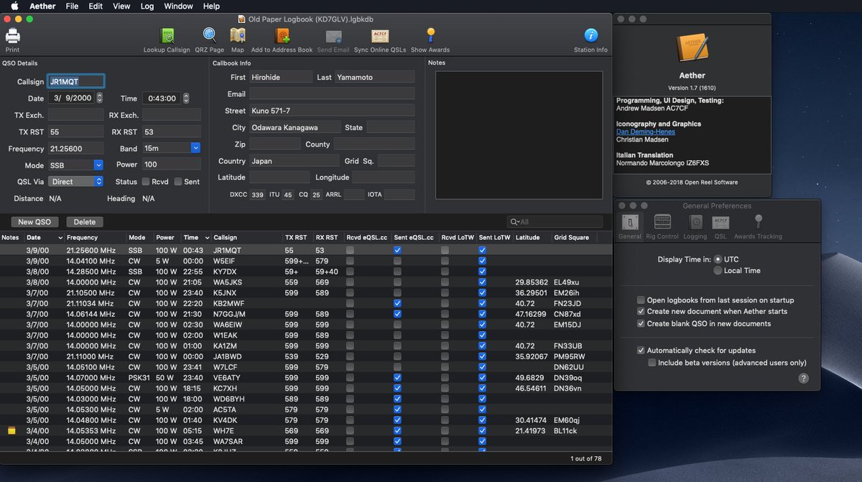Open the Log menu
Image resolution: width=862 pixels, height=482 pixels.
(147, 6)
